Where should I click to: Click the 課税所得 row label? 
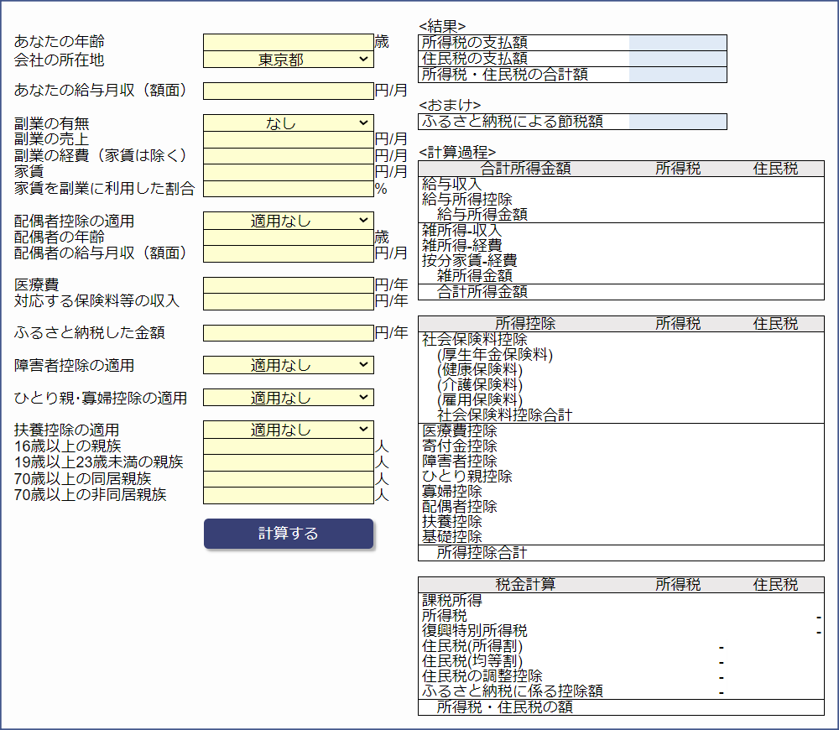pos(452,601)
